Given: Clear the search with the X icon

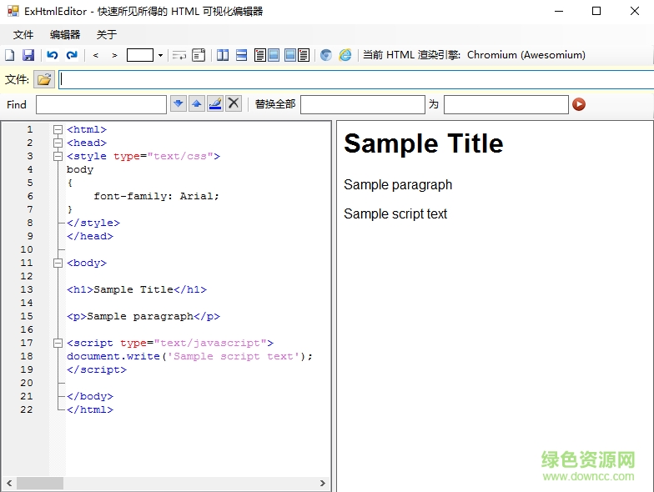Looking at the screenshot, I should point(234,103).
